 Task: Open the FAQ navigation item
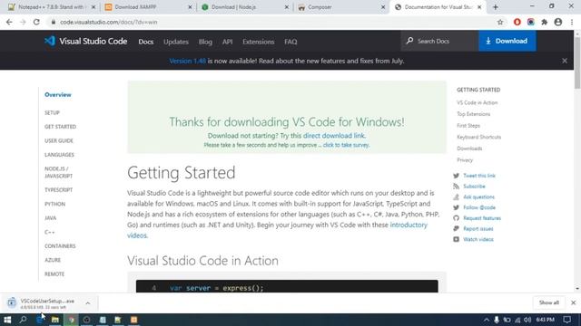(290, 42)
